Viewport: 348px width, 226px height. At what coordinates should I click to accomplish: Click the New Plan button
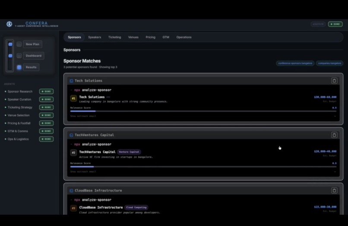click(32, 44)
